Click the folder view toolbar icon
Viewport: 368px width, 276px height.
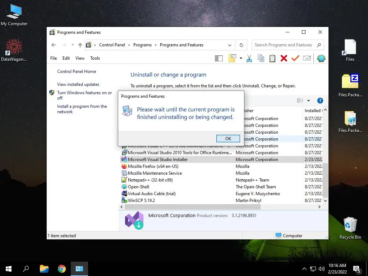pyautogui.click(x=232, y=58)
